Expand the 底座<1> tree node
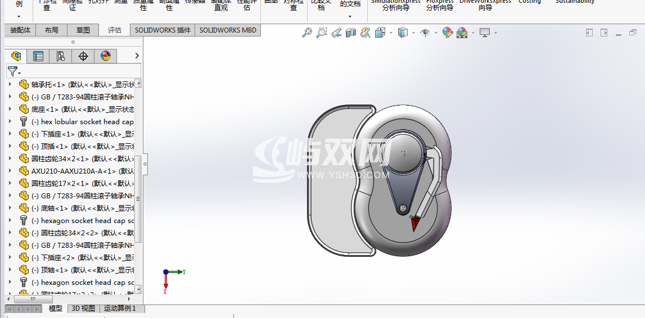The height and width of the screenshot is (318, 645). point(10,110)
